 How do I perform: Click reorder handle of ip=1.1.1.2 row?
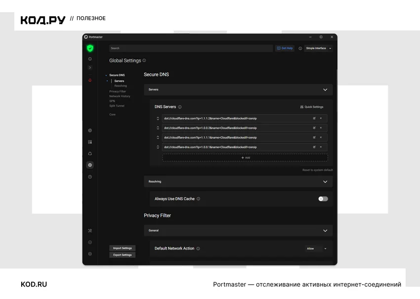tap(158, 119)
